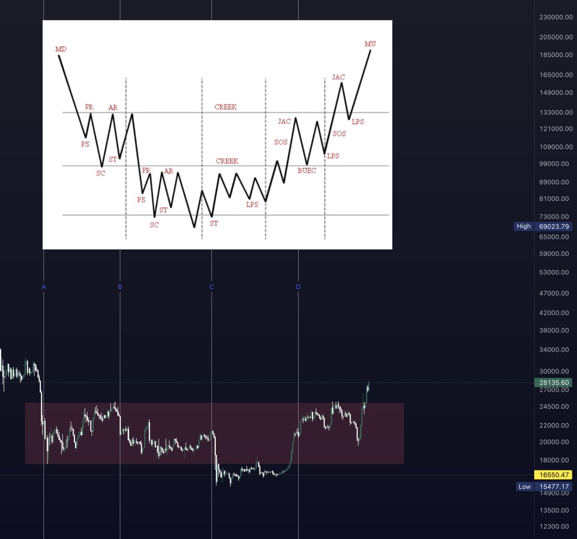Click the BUEC label in the schematic
This screenshot has height=539, width=577.
click(x=307, y=171)
